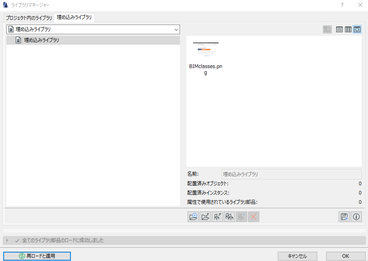Click the export folder icon
Image resolution: width=368 pixels, height=261 pixels.
[x=205, y=217]
